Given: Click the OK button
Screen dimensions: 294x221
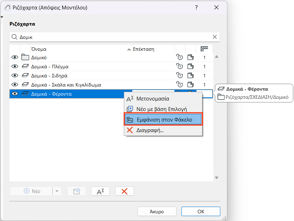Looking at the screenshot, I should pyautogui.click(x=201, y=212).
